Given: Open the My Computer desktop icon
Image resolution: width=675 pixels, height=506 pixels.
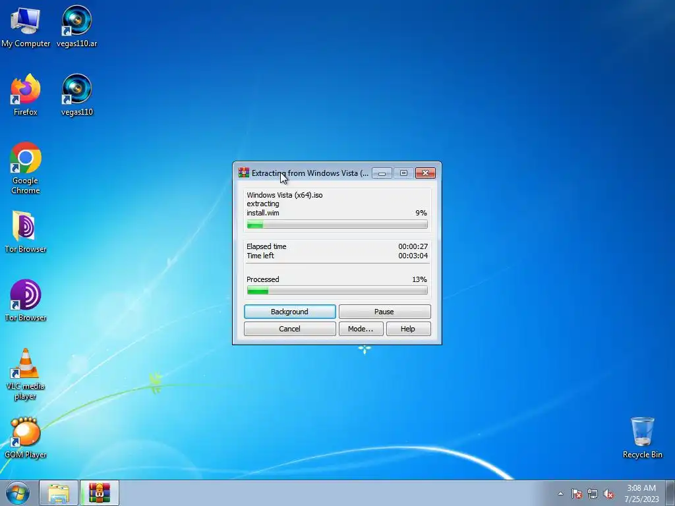Looking at the screenshot, I should [26, 26].
